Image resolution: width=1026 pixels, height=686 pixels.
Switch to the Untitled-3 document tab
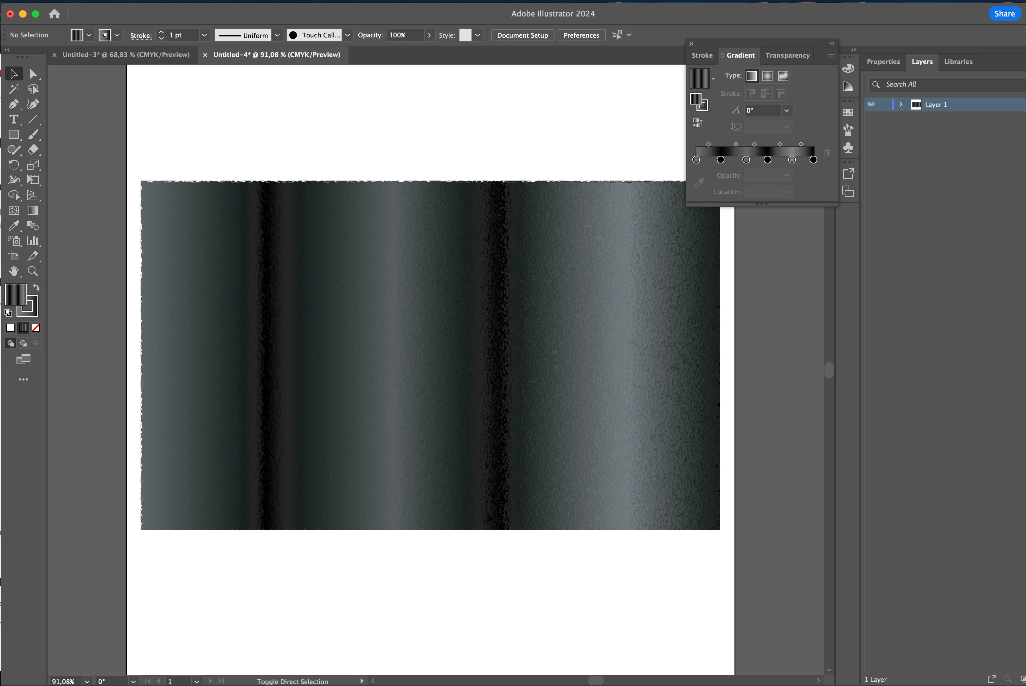[x=126, y=55]
